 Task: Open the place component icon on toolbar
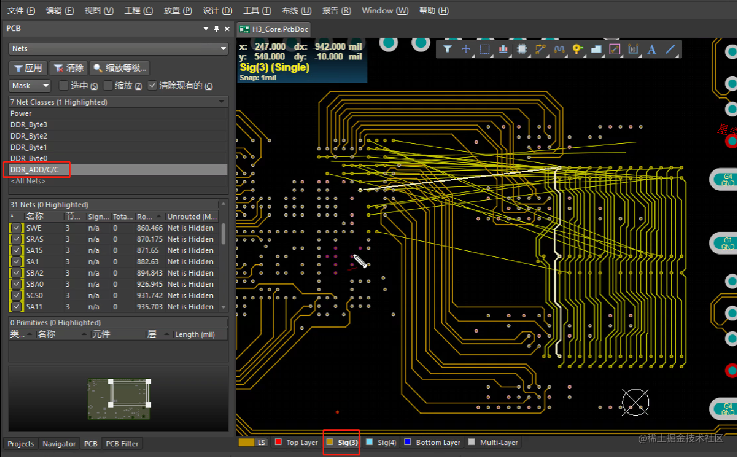[521, 49]
